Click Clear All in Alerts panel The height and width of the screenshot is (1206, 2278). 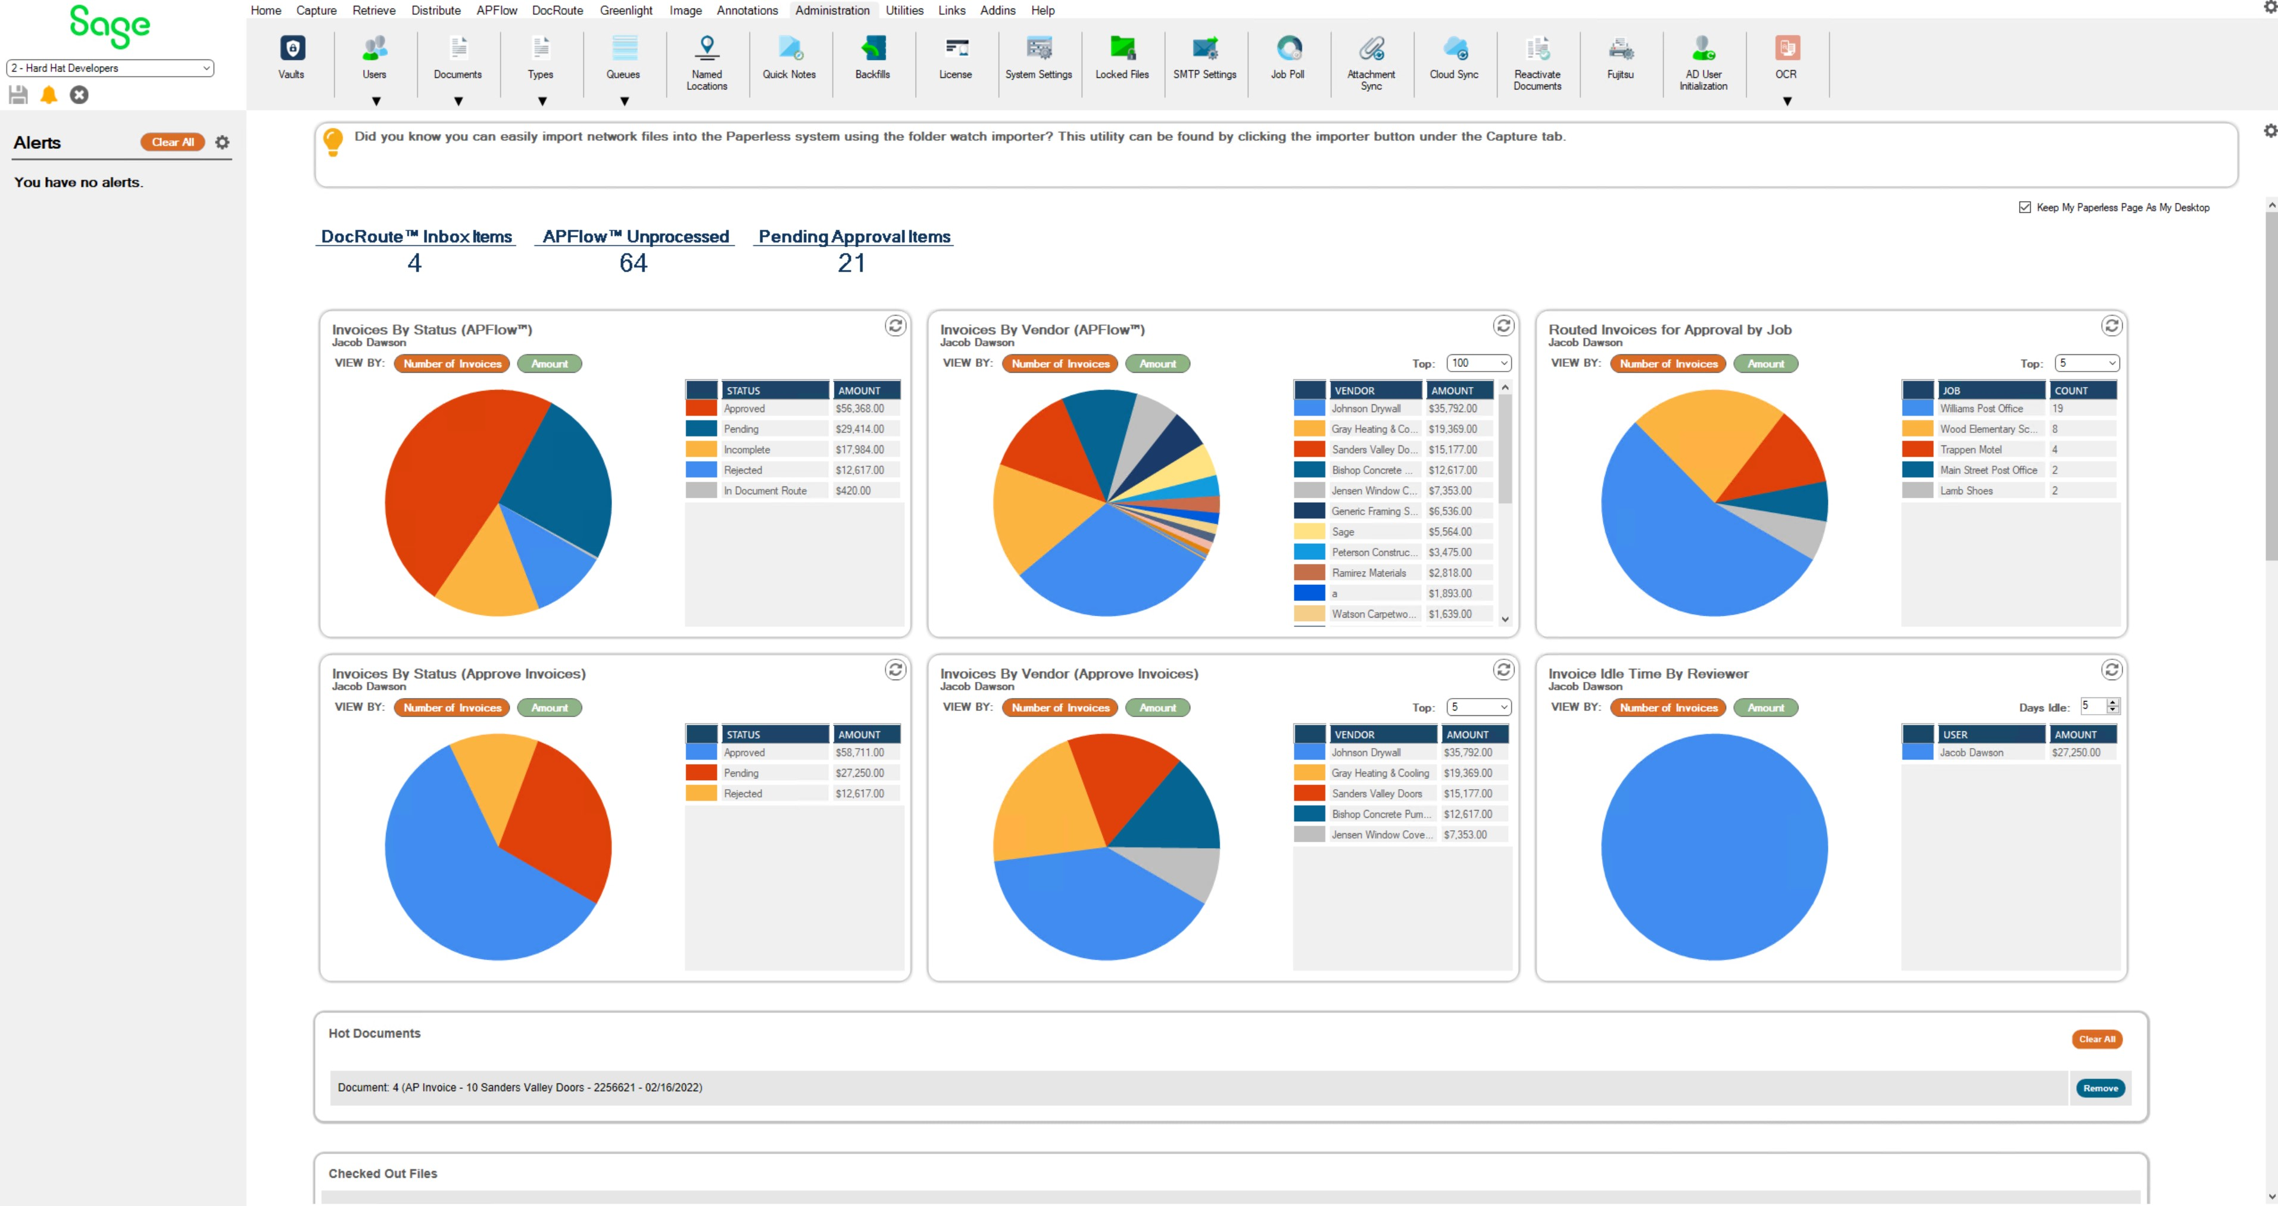tap(173, 142)
